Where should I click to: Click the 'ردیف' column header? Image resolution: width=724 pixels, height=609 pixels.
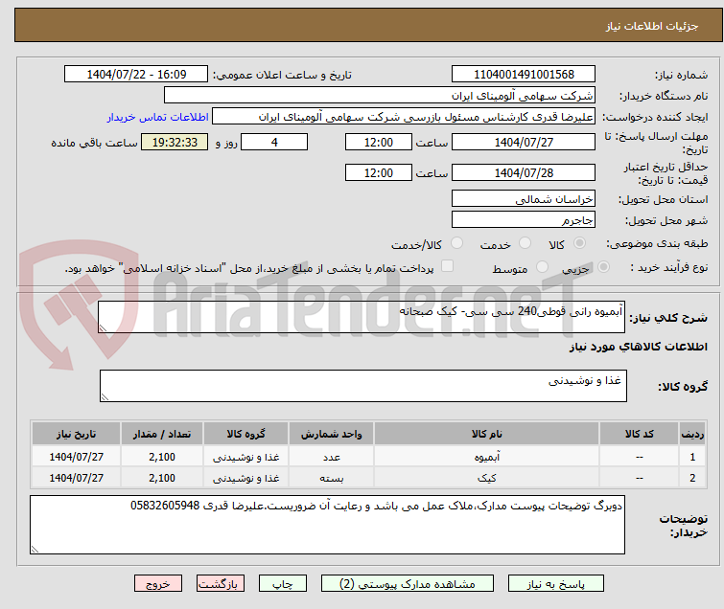(692, 434)
